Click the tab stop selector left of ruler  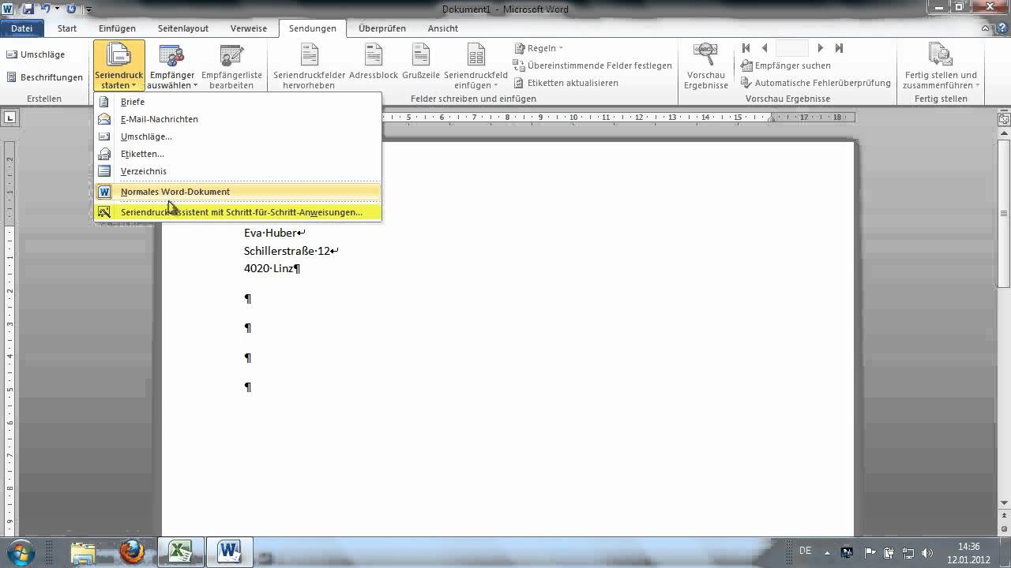(x=9, y=118)
